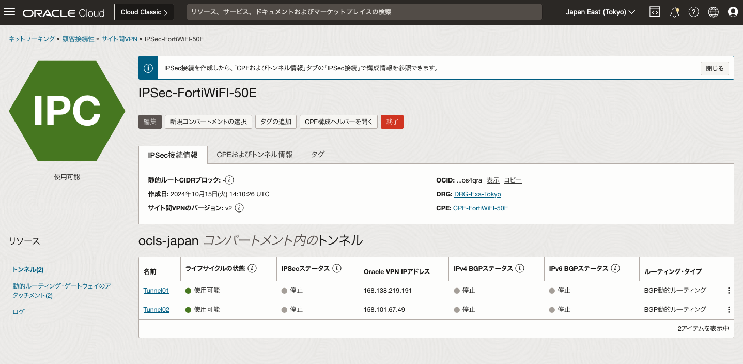Switch to the タグ tab
The height and width of the screenshot is (364, 743).
coord(318,154)
